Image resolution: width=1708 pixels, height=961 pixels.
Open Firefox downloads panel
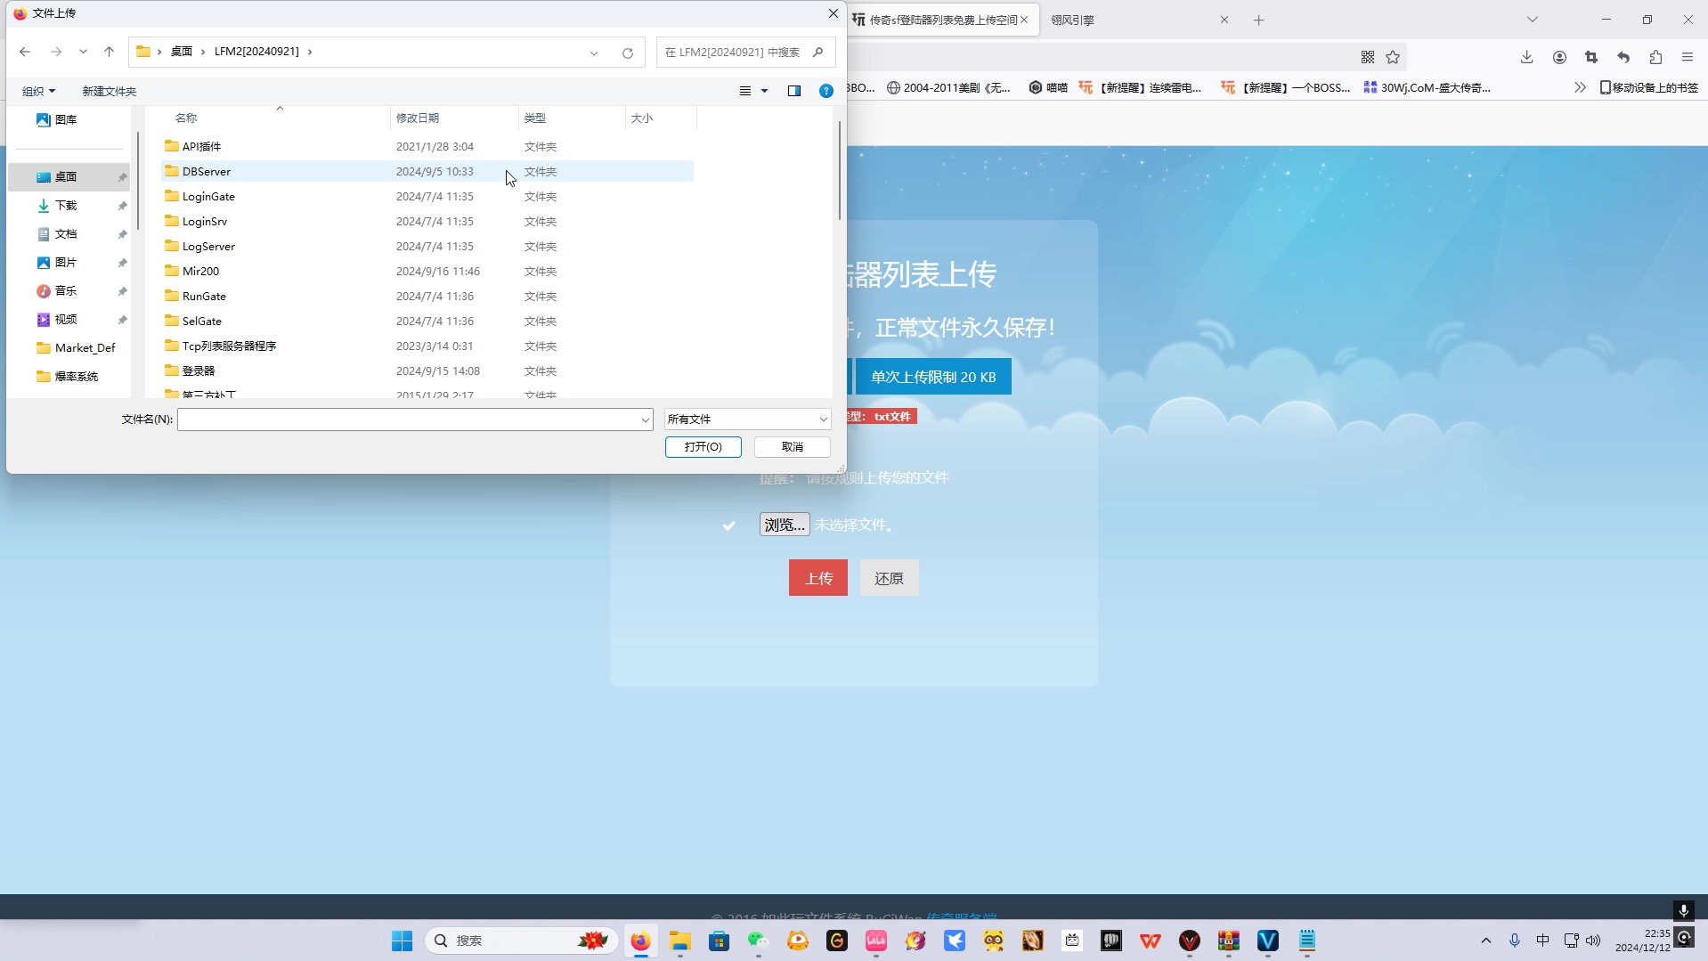tap(1526, 57)
